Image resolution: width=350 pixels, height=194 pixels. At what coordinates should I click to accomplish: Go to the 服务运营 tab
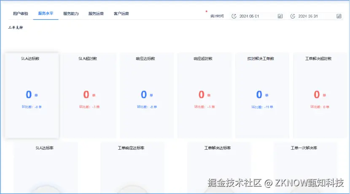point(96,13)
